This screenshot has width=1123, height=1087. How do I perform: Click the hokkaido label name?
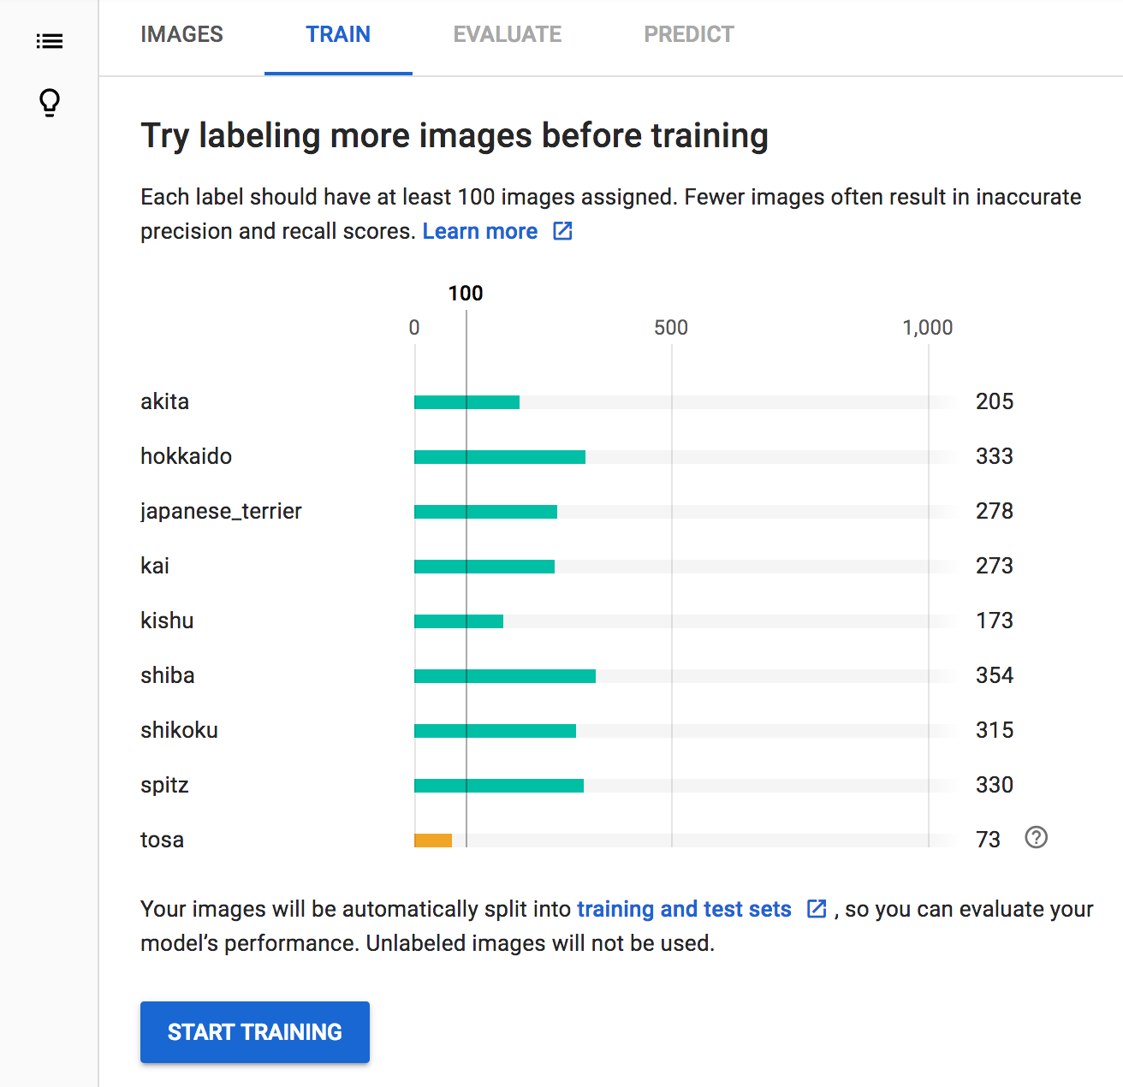point(186,456)
